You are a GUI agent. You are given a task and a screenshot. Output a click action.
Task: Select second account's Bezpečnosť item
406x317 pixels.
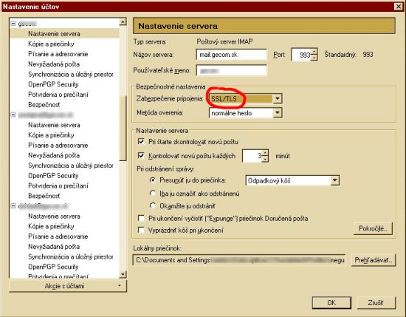[44, 196]
